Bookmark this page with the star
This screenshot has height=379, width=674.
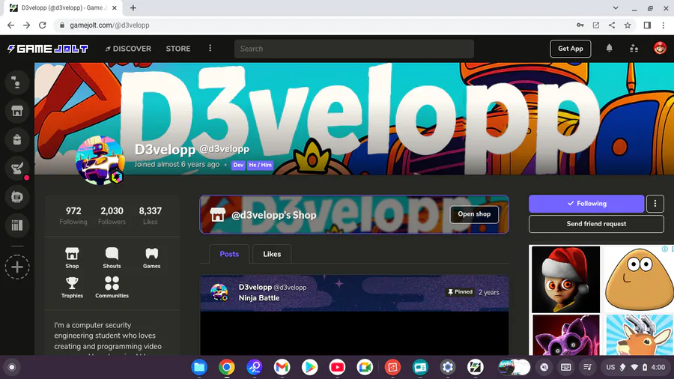[x=628, y=25]
